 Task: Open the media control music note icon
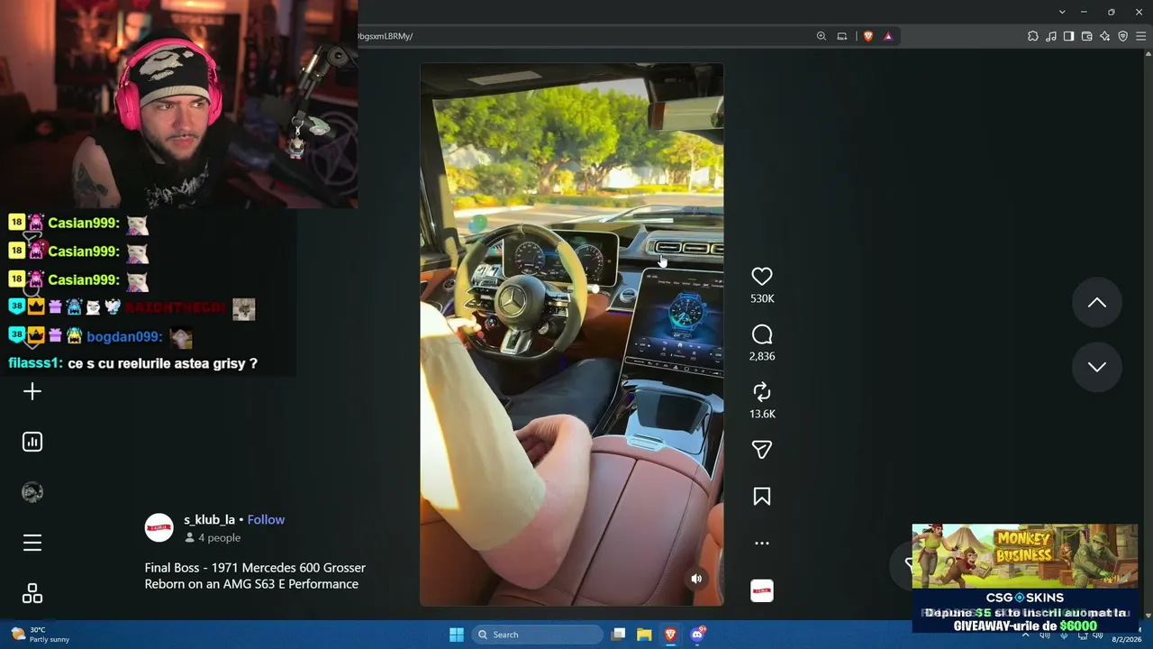coord(1051,36)
